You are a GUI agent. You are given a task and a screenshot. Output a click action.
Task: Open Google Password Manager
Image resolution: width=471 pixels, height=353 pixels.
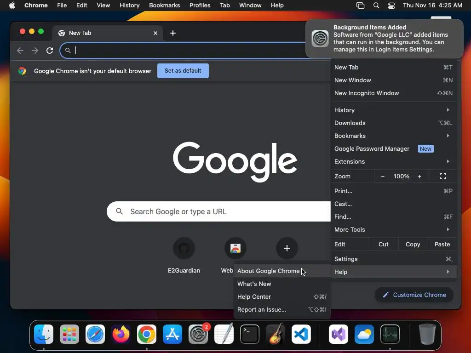[x=394, y=148]
